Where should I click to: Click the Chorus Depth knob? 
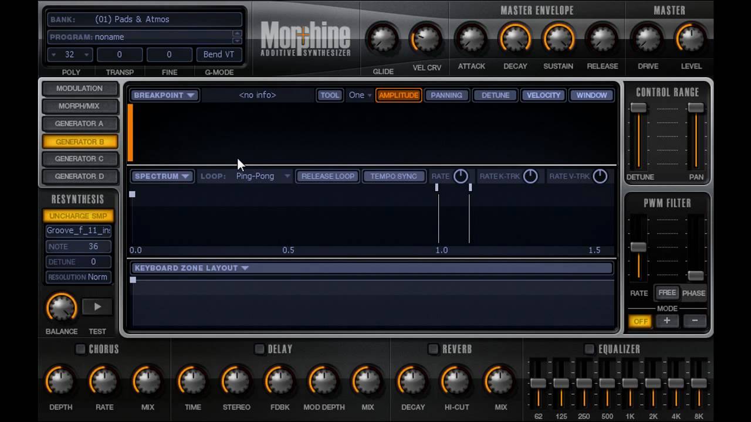pos(60,381)
